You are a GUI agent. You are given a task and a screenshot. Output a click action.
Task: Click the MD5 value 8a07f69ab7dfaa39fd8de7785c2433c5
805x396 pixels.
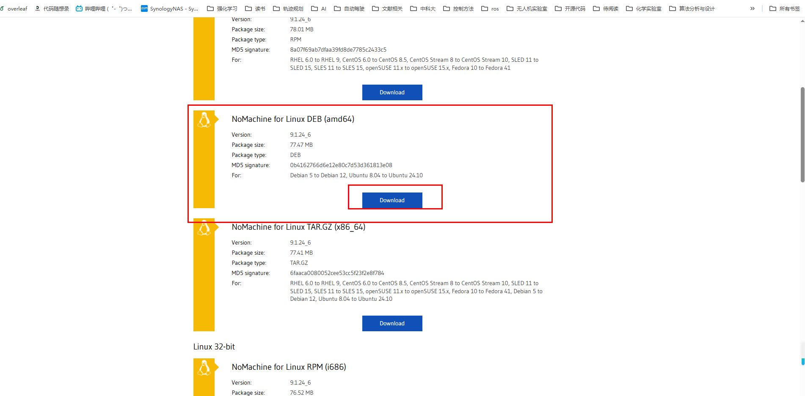coord(338,49)
